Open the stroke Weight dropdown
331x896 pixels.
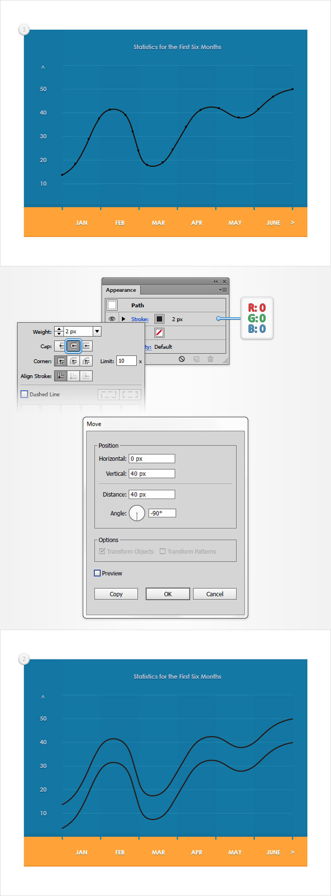coord(97,332)
